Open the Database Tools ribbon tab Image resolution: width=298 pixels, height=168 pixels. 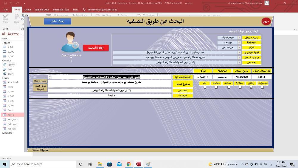coord(61,10)
